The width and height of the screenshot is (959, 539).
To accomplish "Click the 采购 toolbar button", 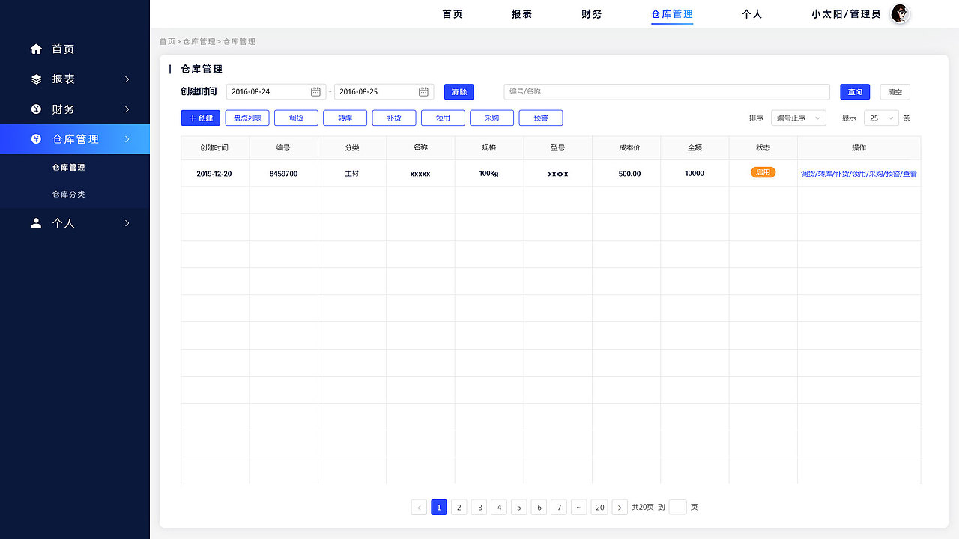I will click(x=491, y=118).
